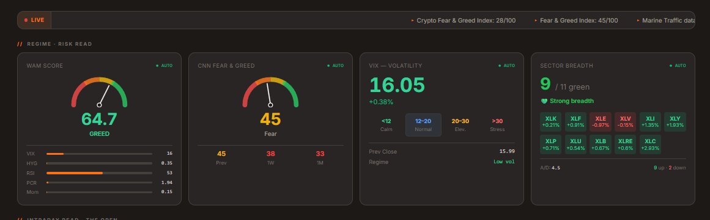This screenshot has width=710, height=220.
Task: Open the XLF sector tile
Action: point(575,122)
